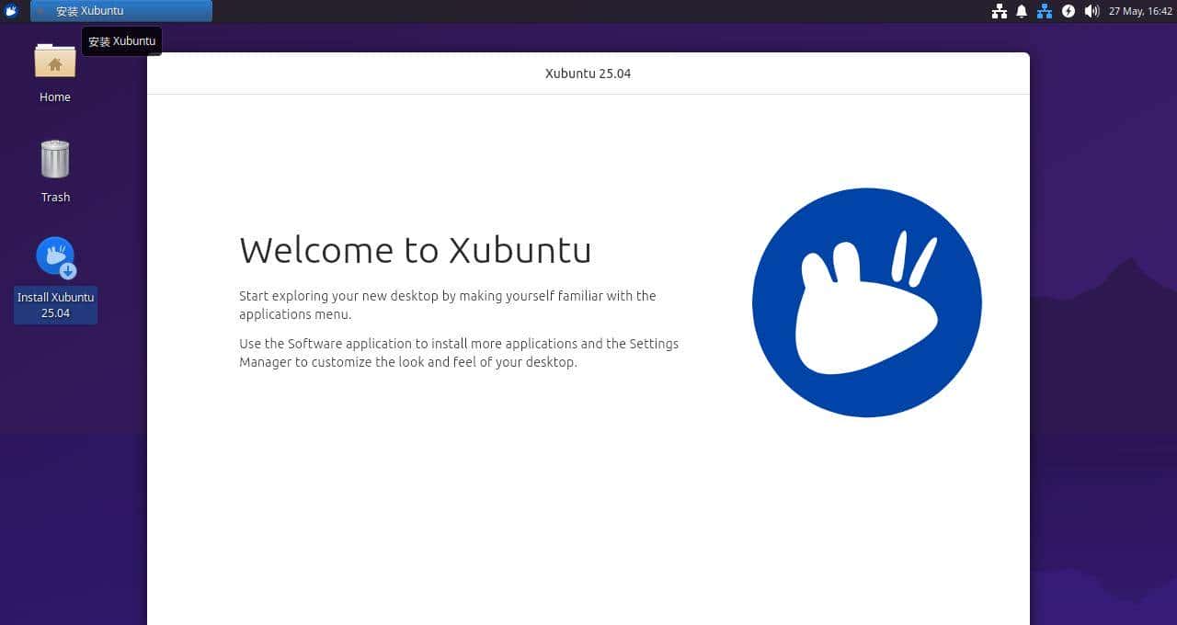Click the Welcome to Xubuntu heading
1177x625 pixels.
[x=415, y=250]
